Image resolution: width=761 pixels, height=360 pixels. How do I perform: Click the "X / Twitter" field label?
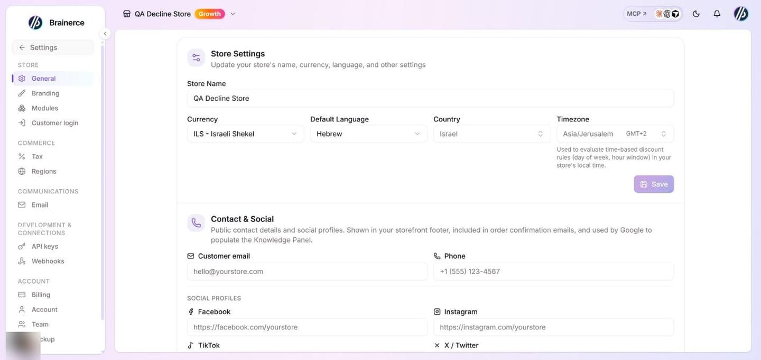[461, 345]
